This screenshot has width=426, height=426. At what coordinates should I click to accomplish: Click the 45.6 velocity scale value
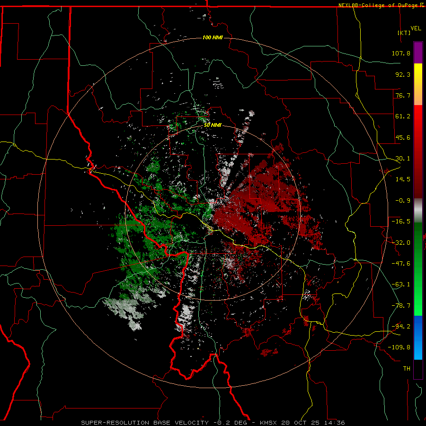403,137
